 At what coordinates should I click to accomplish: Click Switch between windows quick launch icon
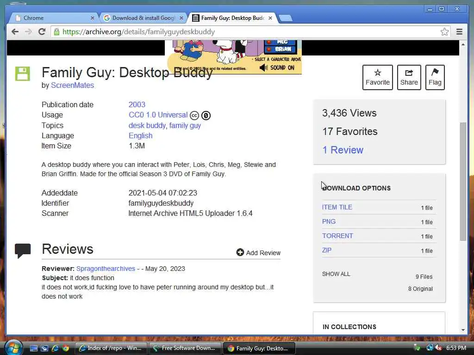click(44, 348)
